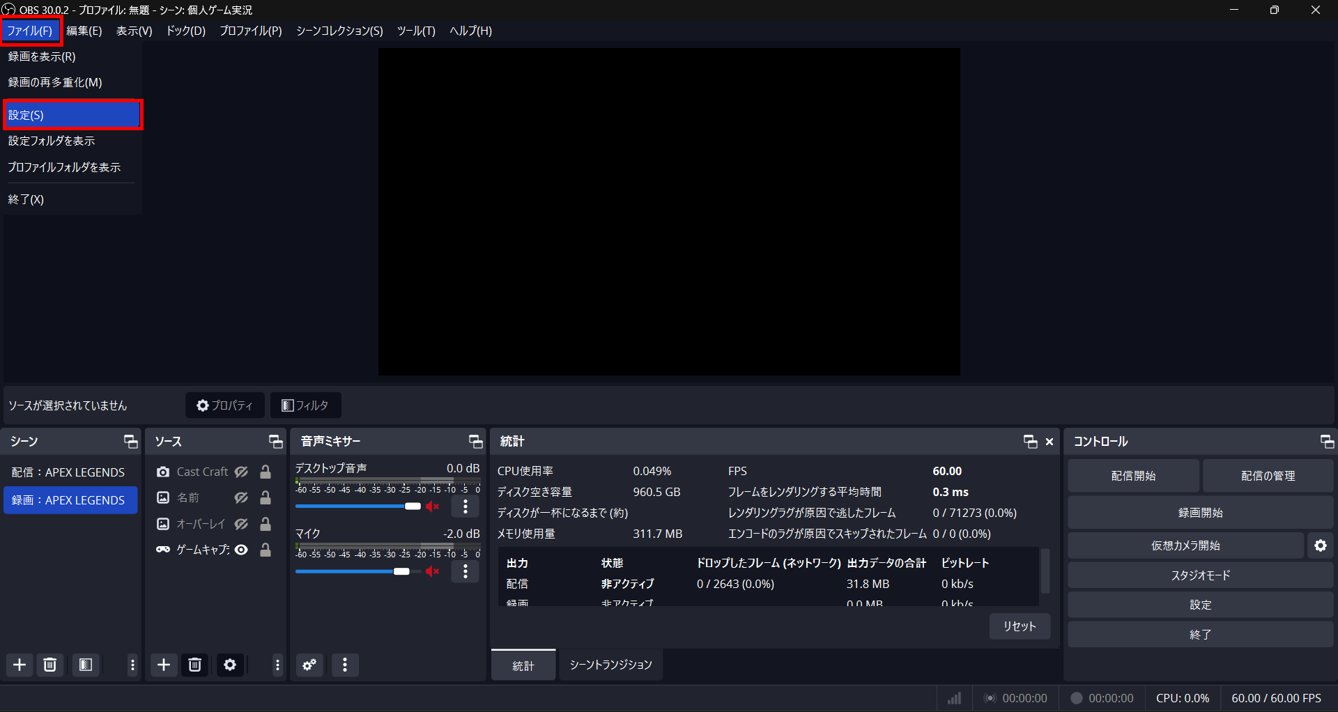Viewport: 1338px width, 712px height.
Task: Click the recording time indicator in status bar
Action: 1102,698
